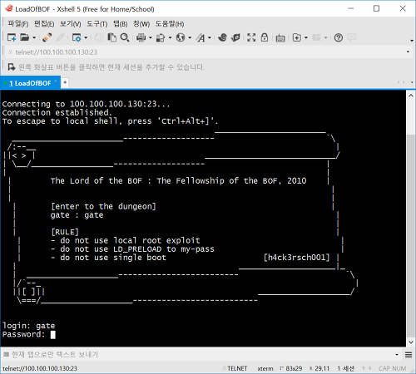Click the Print icon in toolbar
The height and width of the screenshot is (374, 416).
[141, 37]
